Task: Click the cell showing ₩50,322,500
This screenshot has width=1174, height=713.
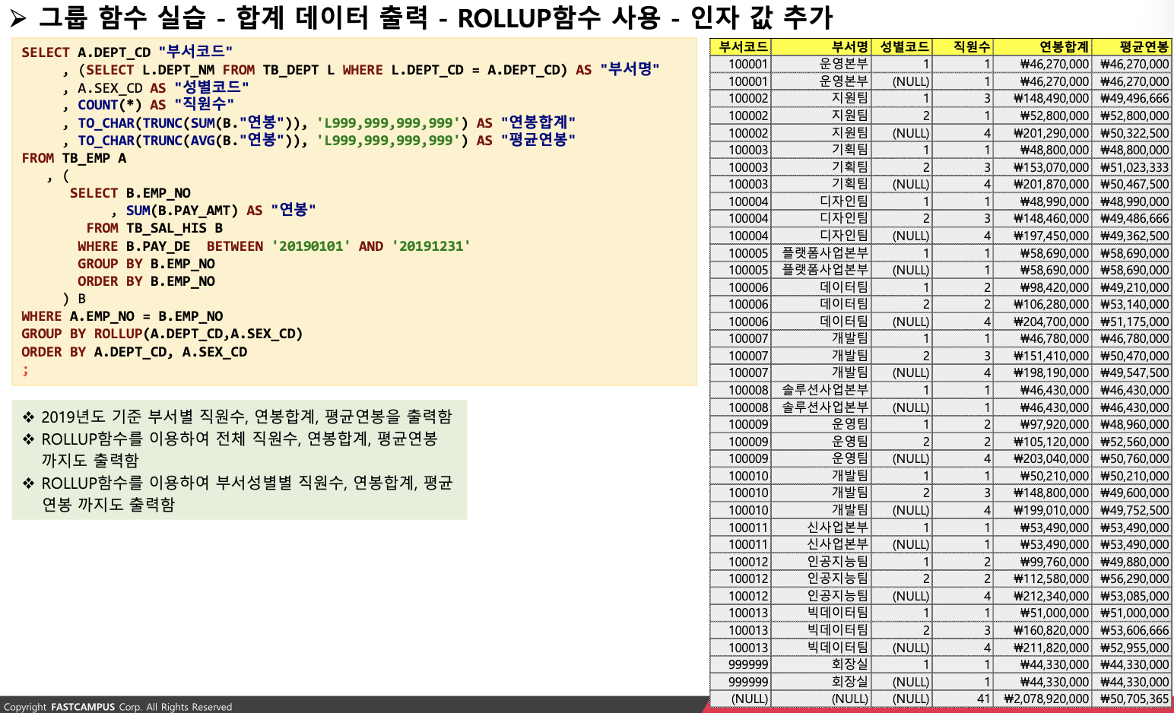Action: point(1131,133)
